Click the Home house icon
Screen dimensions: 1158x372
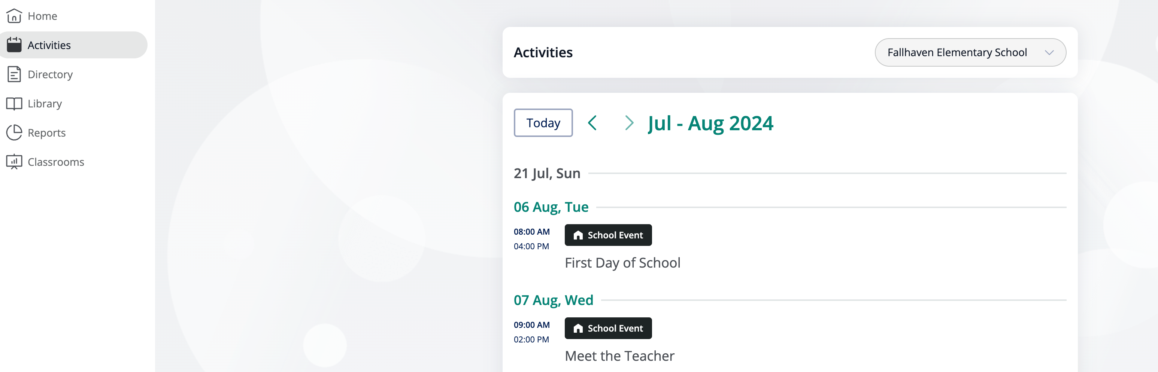point(14,16)
